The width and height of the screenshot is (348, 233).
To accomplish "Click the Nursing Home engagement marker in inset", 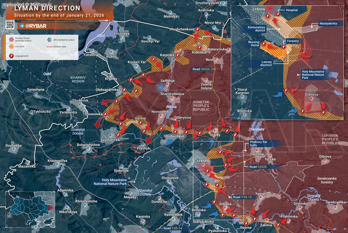I will (263, 44).
